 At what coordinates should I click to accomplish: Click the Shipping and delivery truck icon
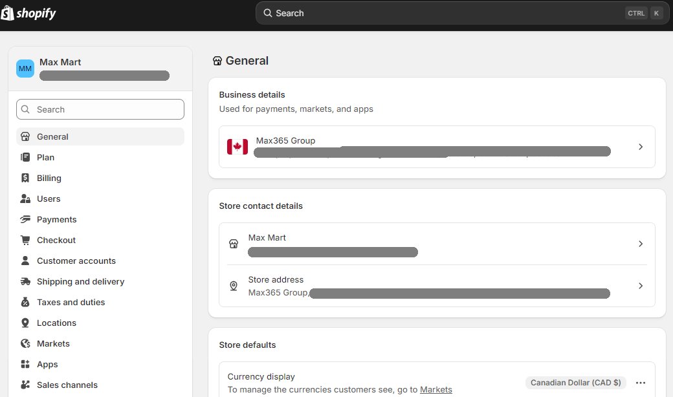pyautogui.click(x=25, y=281)
